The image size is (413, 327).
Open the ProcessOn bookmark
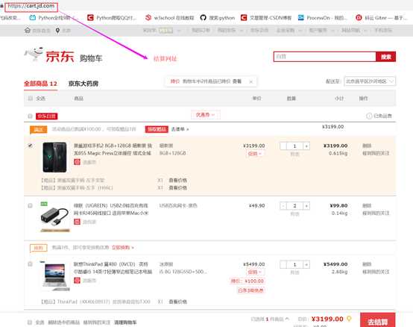[323, 18]
